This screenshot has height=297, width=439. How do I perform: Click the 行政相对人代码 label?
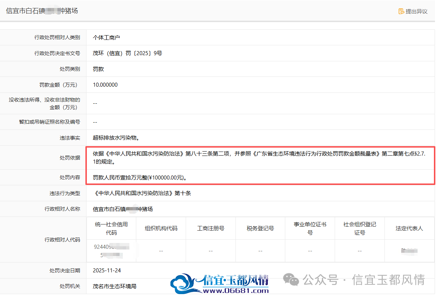tap(62, 240)
